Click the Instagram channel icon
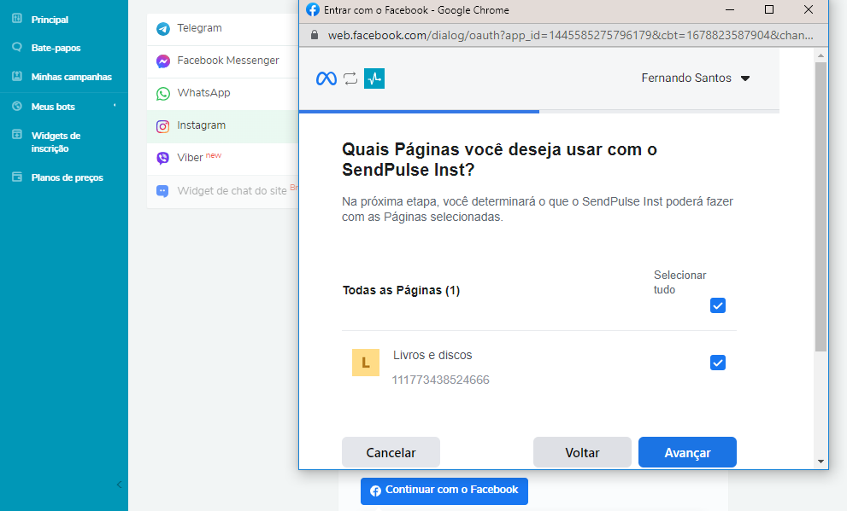The height and width of the screenshot is (511, 847). click(162, 126)
